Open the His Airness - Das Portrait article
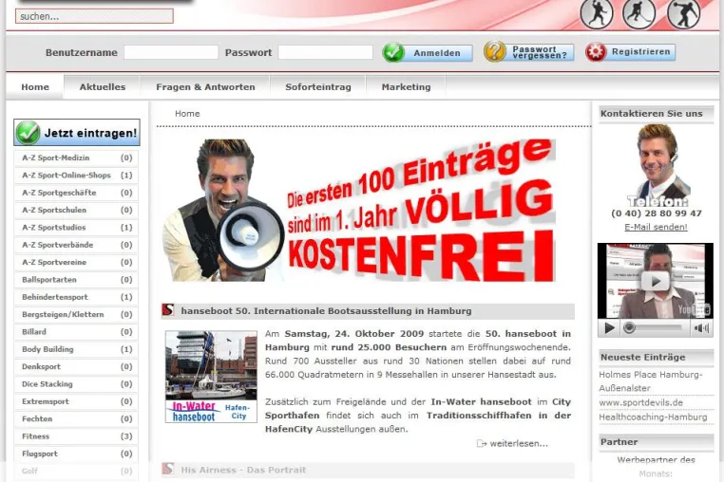Screen dimensions: 724x482 click(x=243, y=470)
